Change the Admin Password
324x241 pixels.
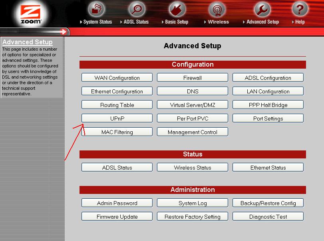[x=117, y=203]
